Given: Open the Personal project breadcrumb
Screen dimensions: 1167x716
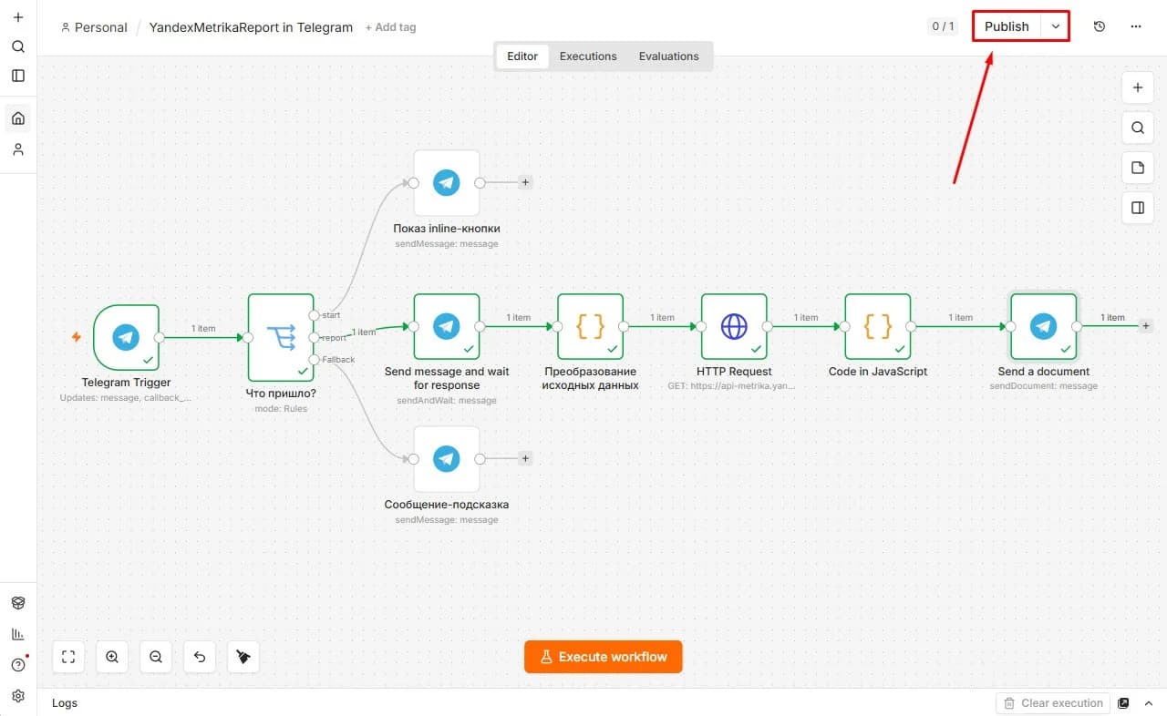Looking at the screenshot, I should (x=94, y=27).
